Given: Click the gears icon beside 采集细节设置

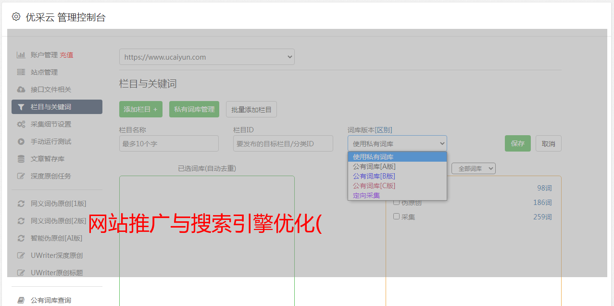Looking at the screenshot, I should click(x=21, y=124).
